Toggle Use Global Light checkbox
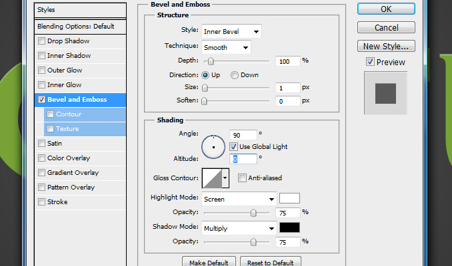452x266 pixels. point(233,147)
